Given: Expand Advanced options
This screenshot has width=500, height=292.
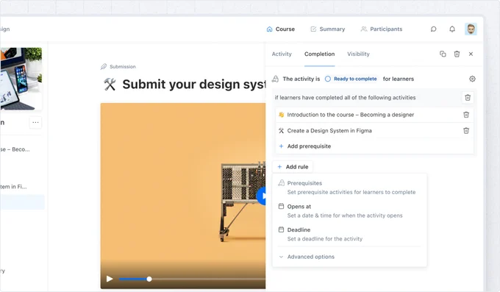Looking at the screenshot, I should [307, 257].
